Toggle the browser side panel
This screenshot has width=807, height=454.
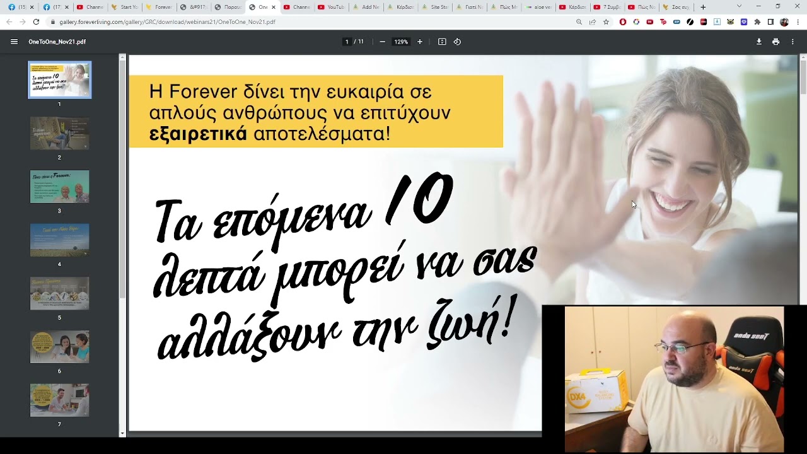coord(770,22)
